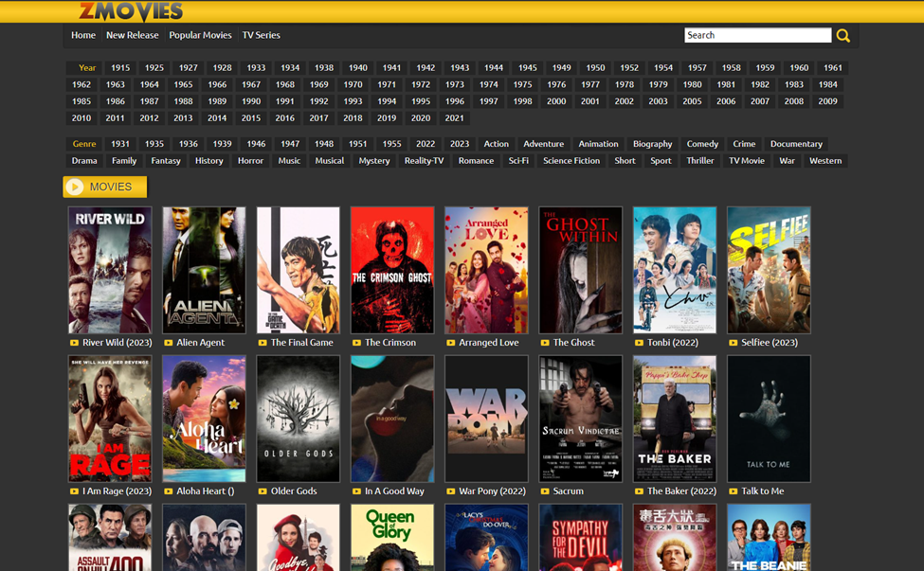Click the yellow icon beside The Final Game
The width and height of the screenshot is (924, 571).
(x=263, y=343)
